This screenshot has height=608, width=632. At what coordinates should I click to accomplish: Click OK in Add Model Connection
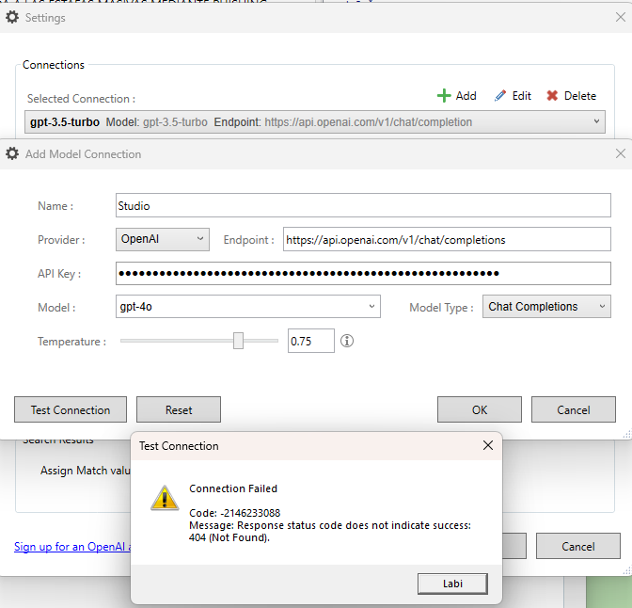[x=480, y=409]
